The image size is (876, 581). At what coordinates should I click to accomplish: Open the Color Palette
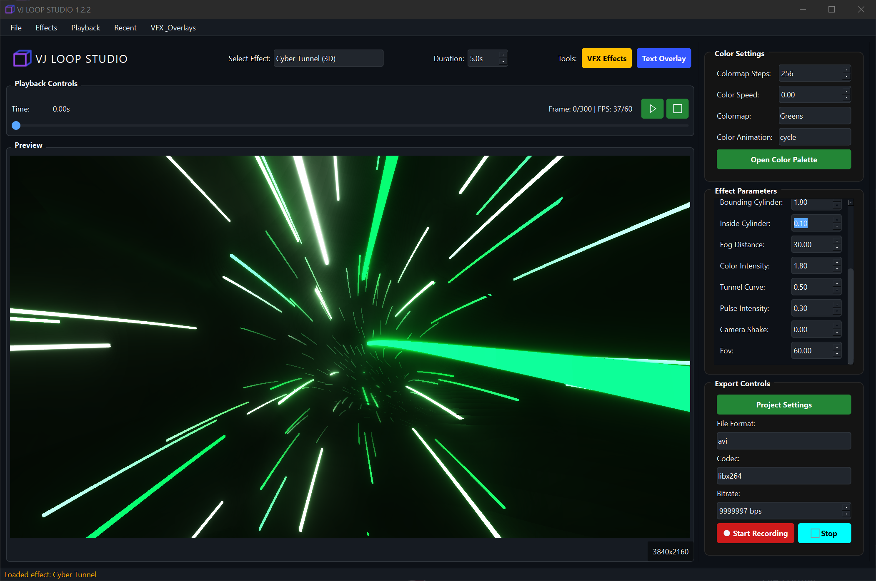pyautogui.click(x=783, y=159)
